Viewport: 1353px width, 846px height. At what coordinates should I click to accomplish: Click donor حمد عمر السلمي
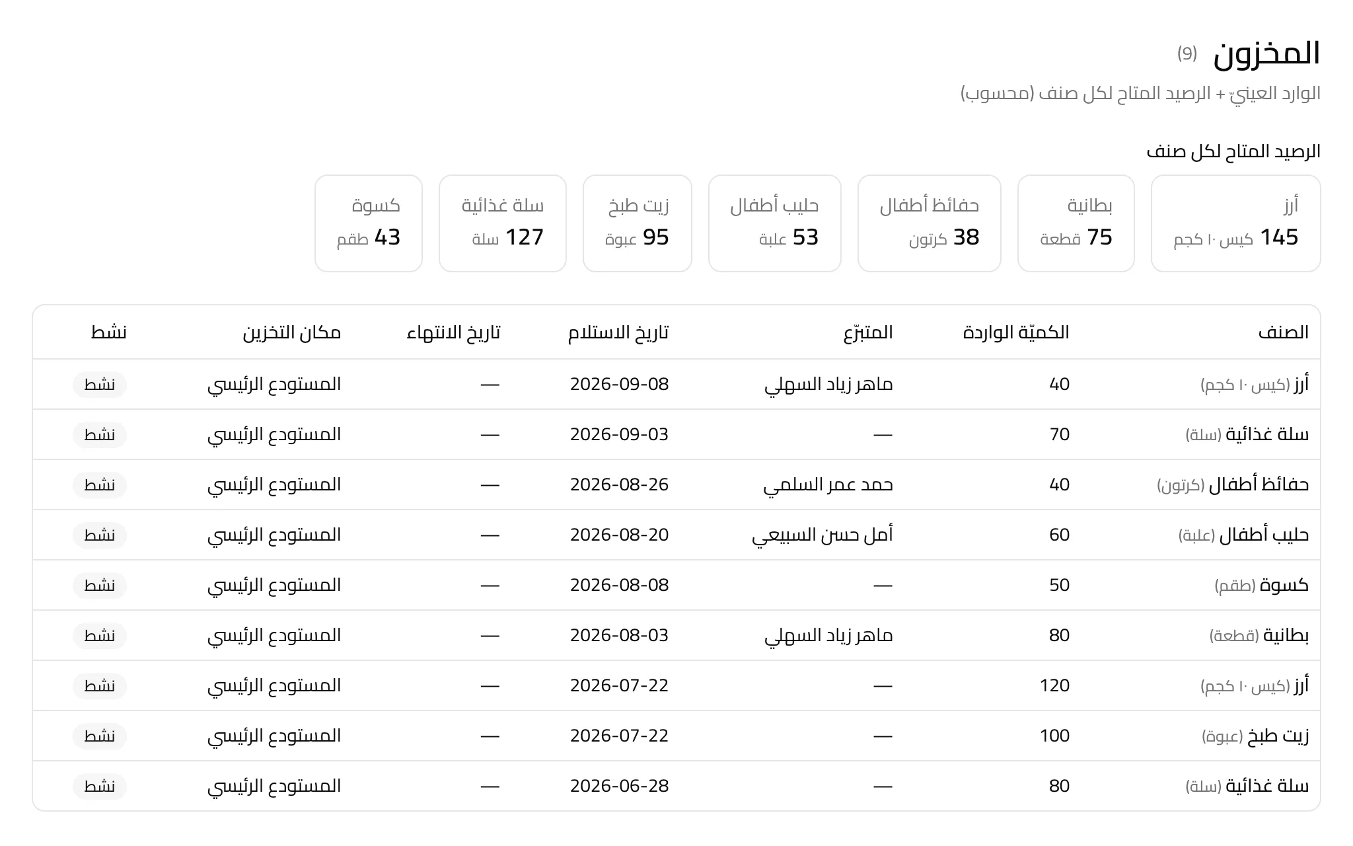(x=828, y=485)
